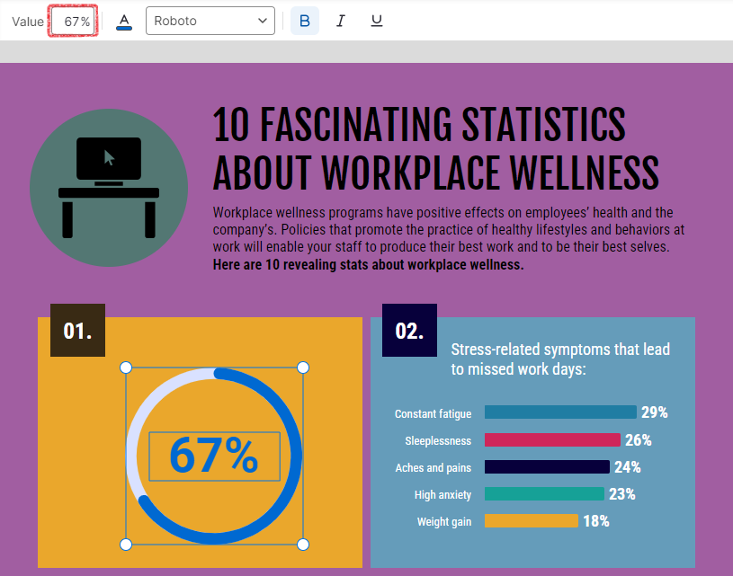Viewport: 733px width, 576px height.
Task: Toggle bold formatting
Action: click(x=304, y=21)
